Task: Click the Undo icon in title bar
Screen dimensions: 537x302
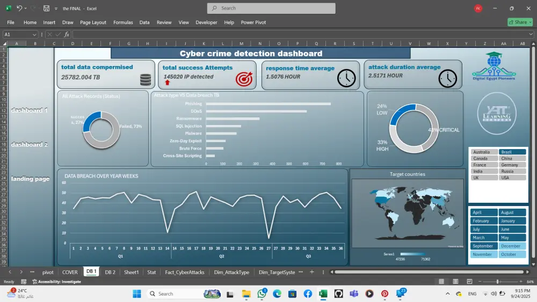Action: (19, 8)
